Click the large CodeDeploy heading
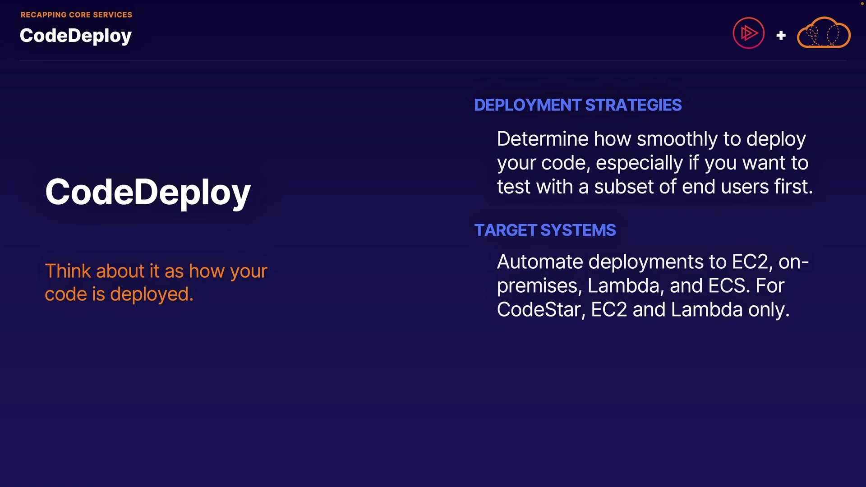 pyautogui.click(x=147, y=192)
